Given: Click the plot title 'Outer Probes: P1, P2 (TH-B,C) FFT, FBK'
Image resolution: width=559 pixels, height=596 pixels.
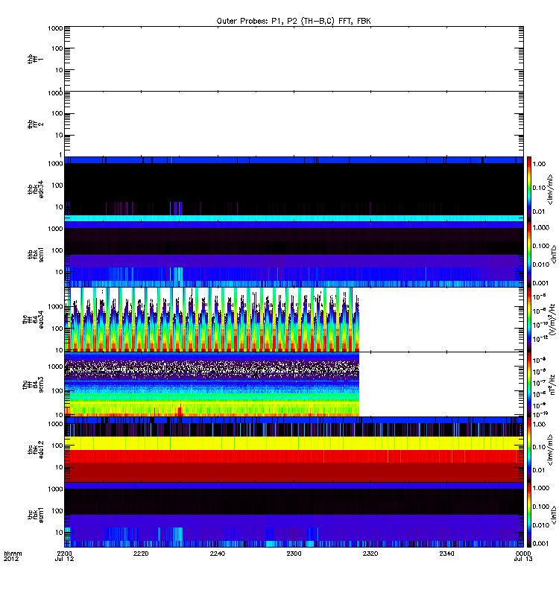Looking at the screenshot, I should (x=294, y=21).
